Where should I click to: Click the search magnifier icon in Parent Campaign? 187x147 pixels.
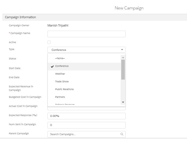coord(122,134)
